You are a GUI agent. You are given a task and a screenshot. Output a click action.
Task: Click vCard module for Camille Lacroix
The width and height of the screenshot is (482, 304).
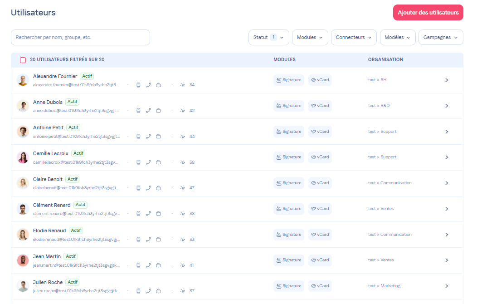pos(320,157)
